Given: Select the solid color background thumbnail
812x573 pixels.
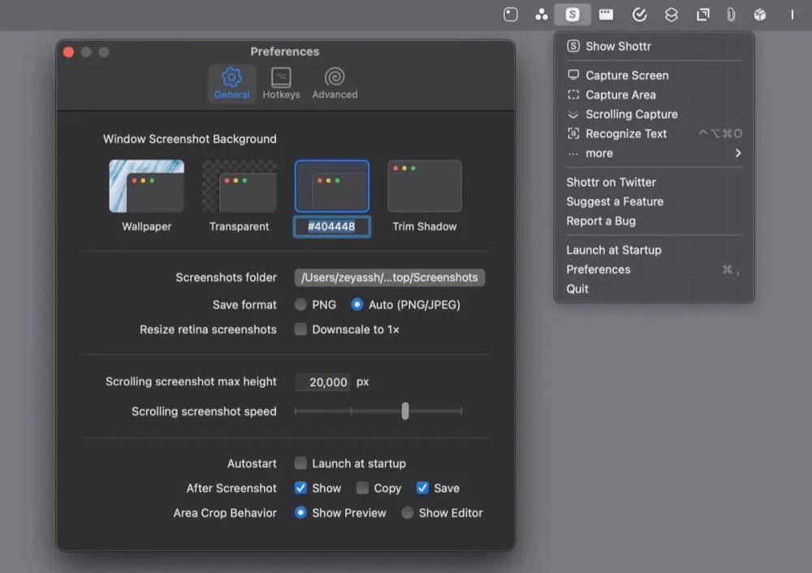Looking at the screenshot, I should click(x=332, y=187).
